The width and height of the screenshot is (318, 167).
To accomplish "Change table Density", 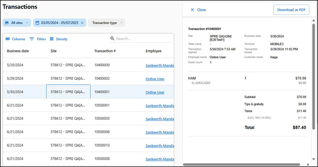I will [x=59, y=39].
